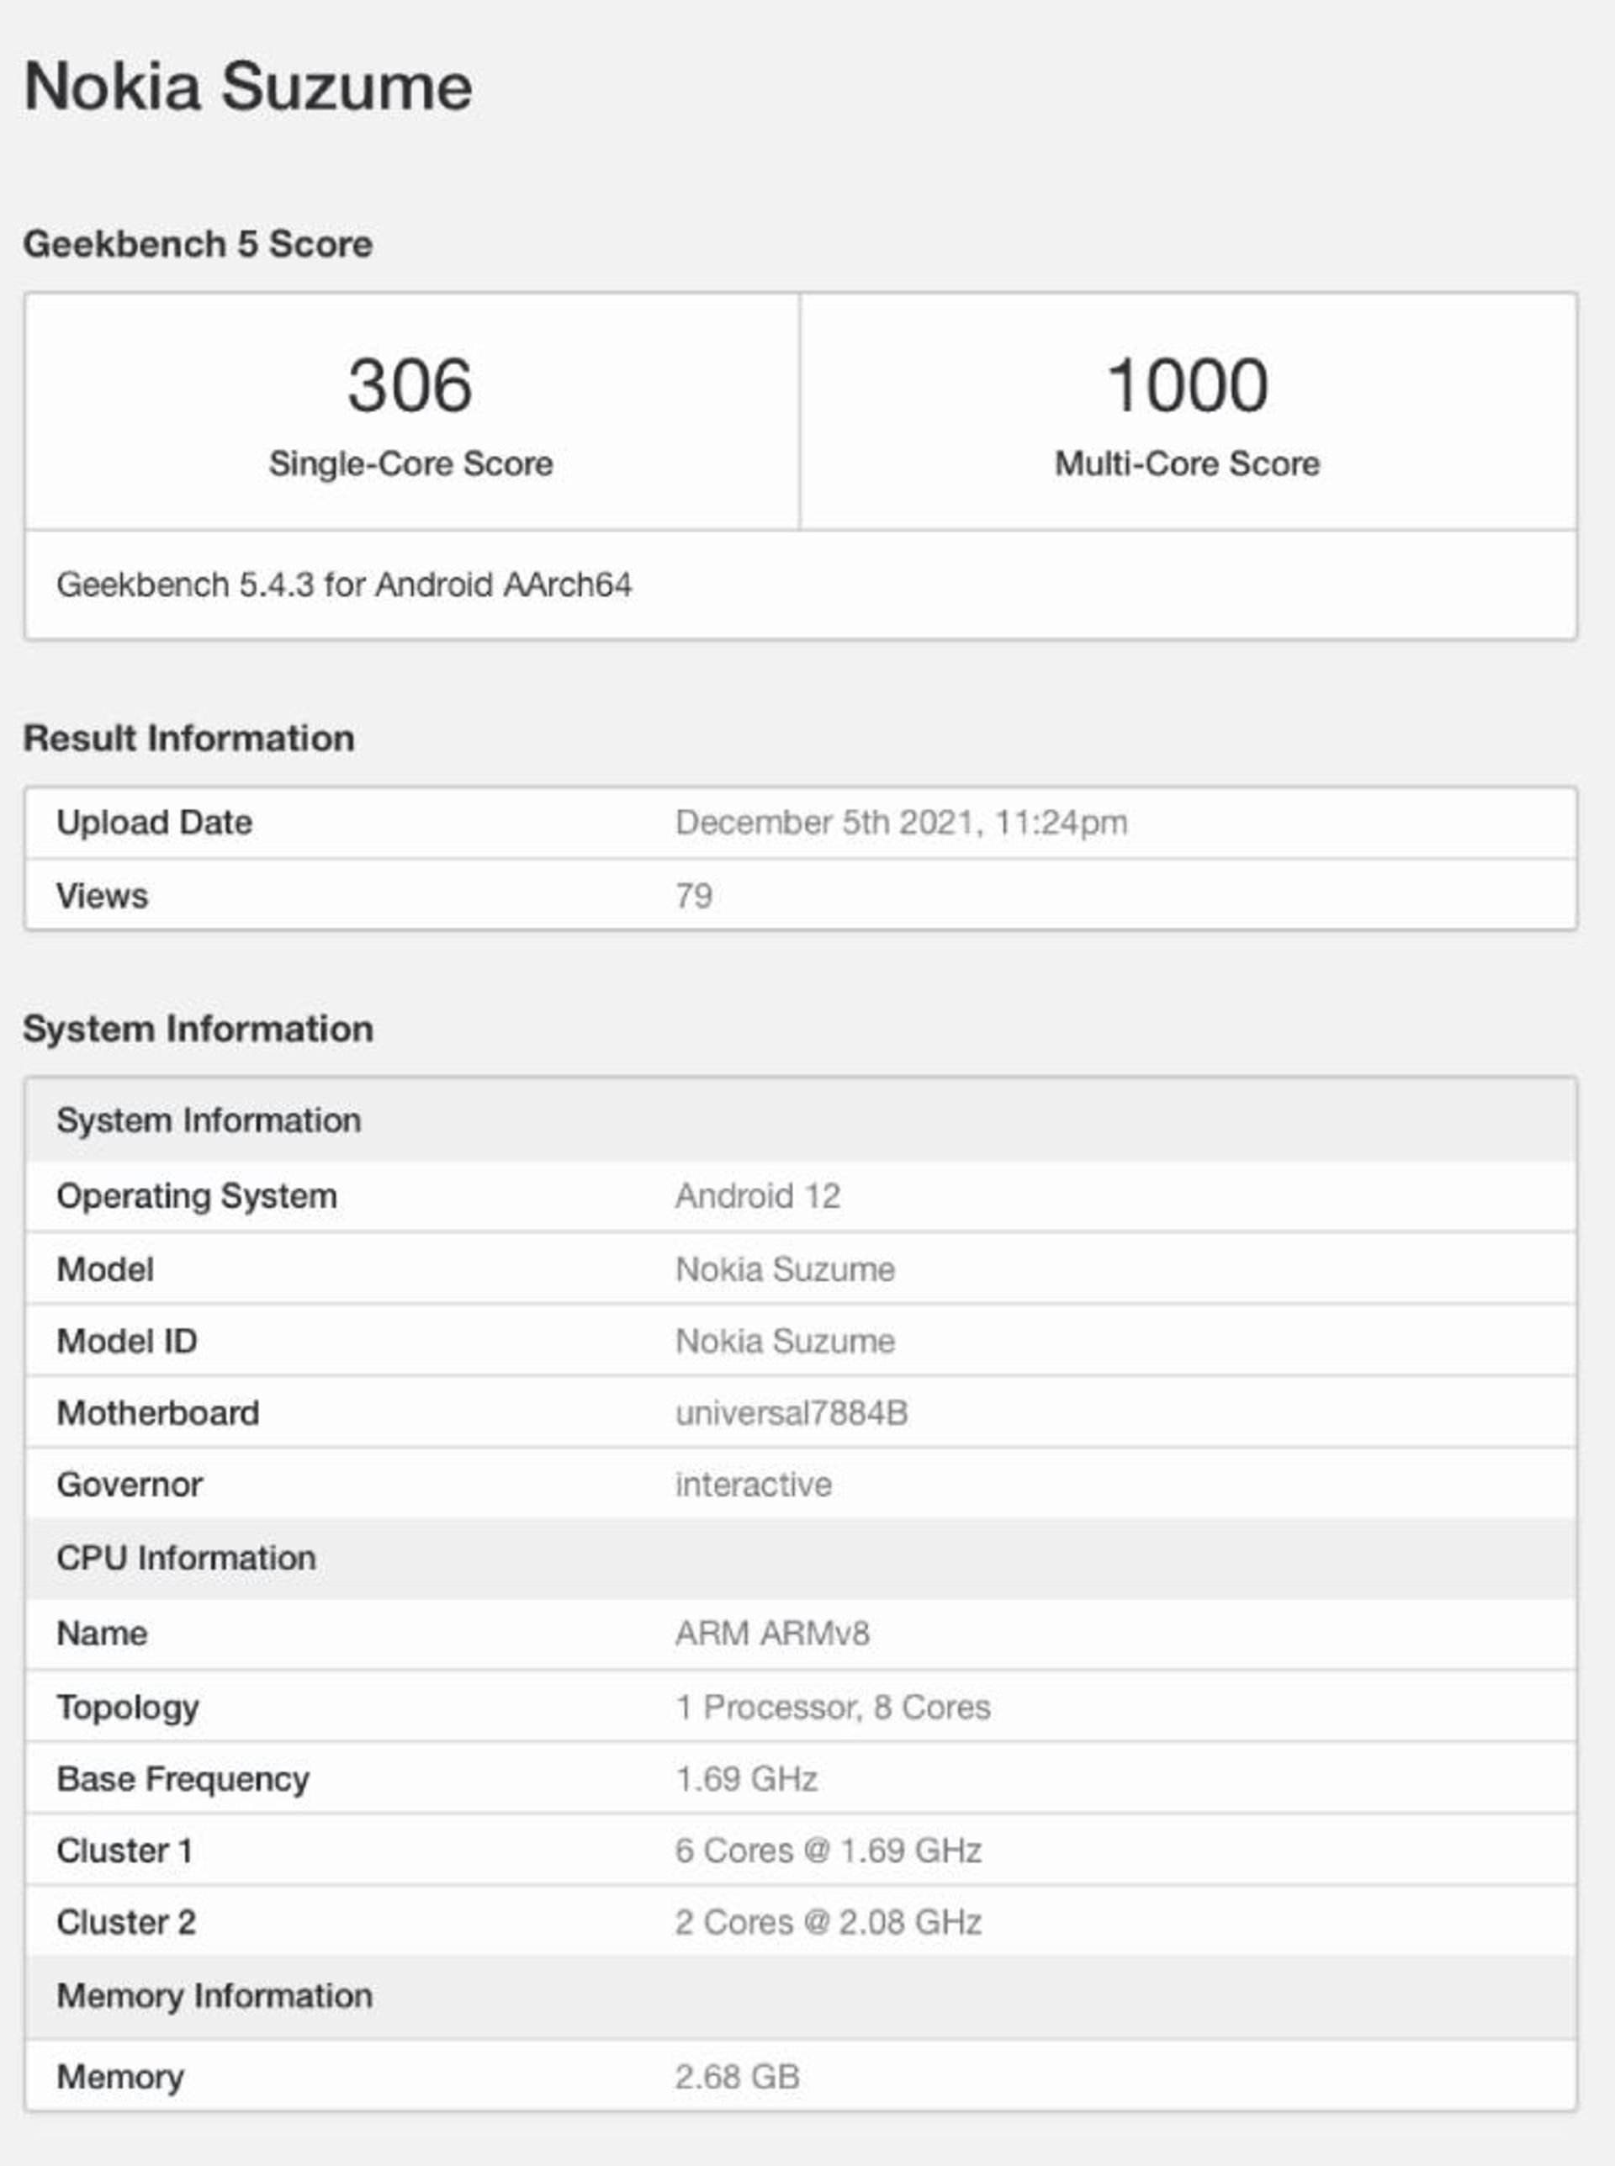Click the CPU Information section header
Viewport: 1615px width, 2166px height.
click(186, 1558)
